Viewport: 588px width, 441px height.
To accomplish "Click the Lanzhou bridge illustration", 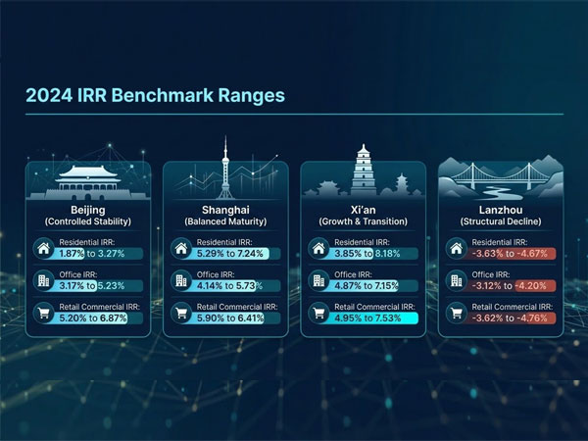I will 501,175.
